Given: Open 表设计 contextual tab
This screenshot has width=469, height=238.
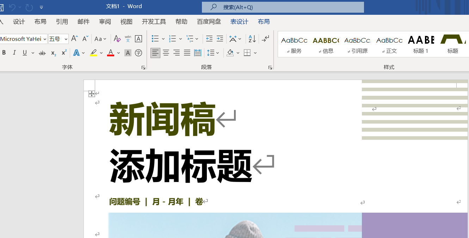Looking at the screenshot, I should point(240,21).
